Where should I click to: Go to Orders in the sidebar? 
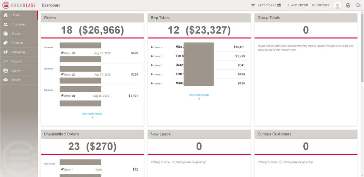(x=16, y=34)
